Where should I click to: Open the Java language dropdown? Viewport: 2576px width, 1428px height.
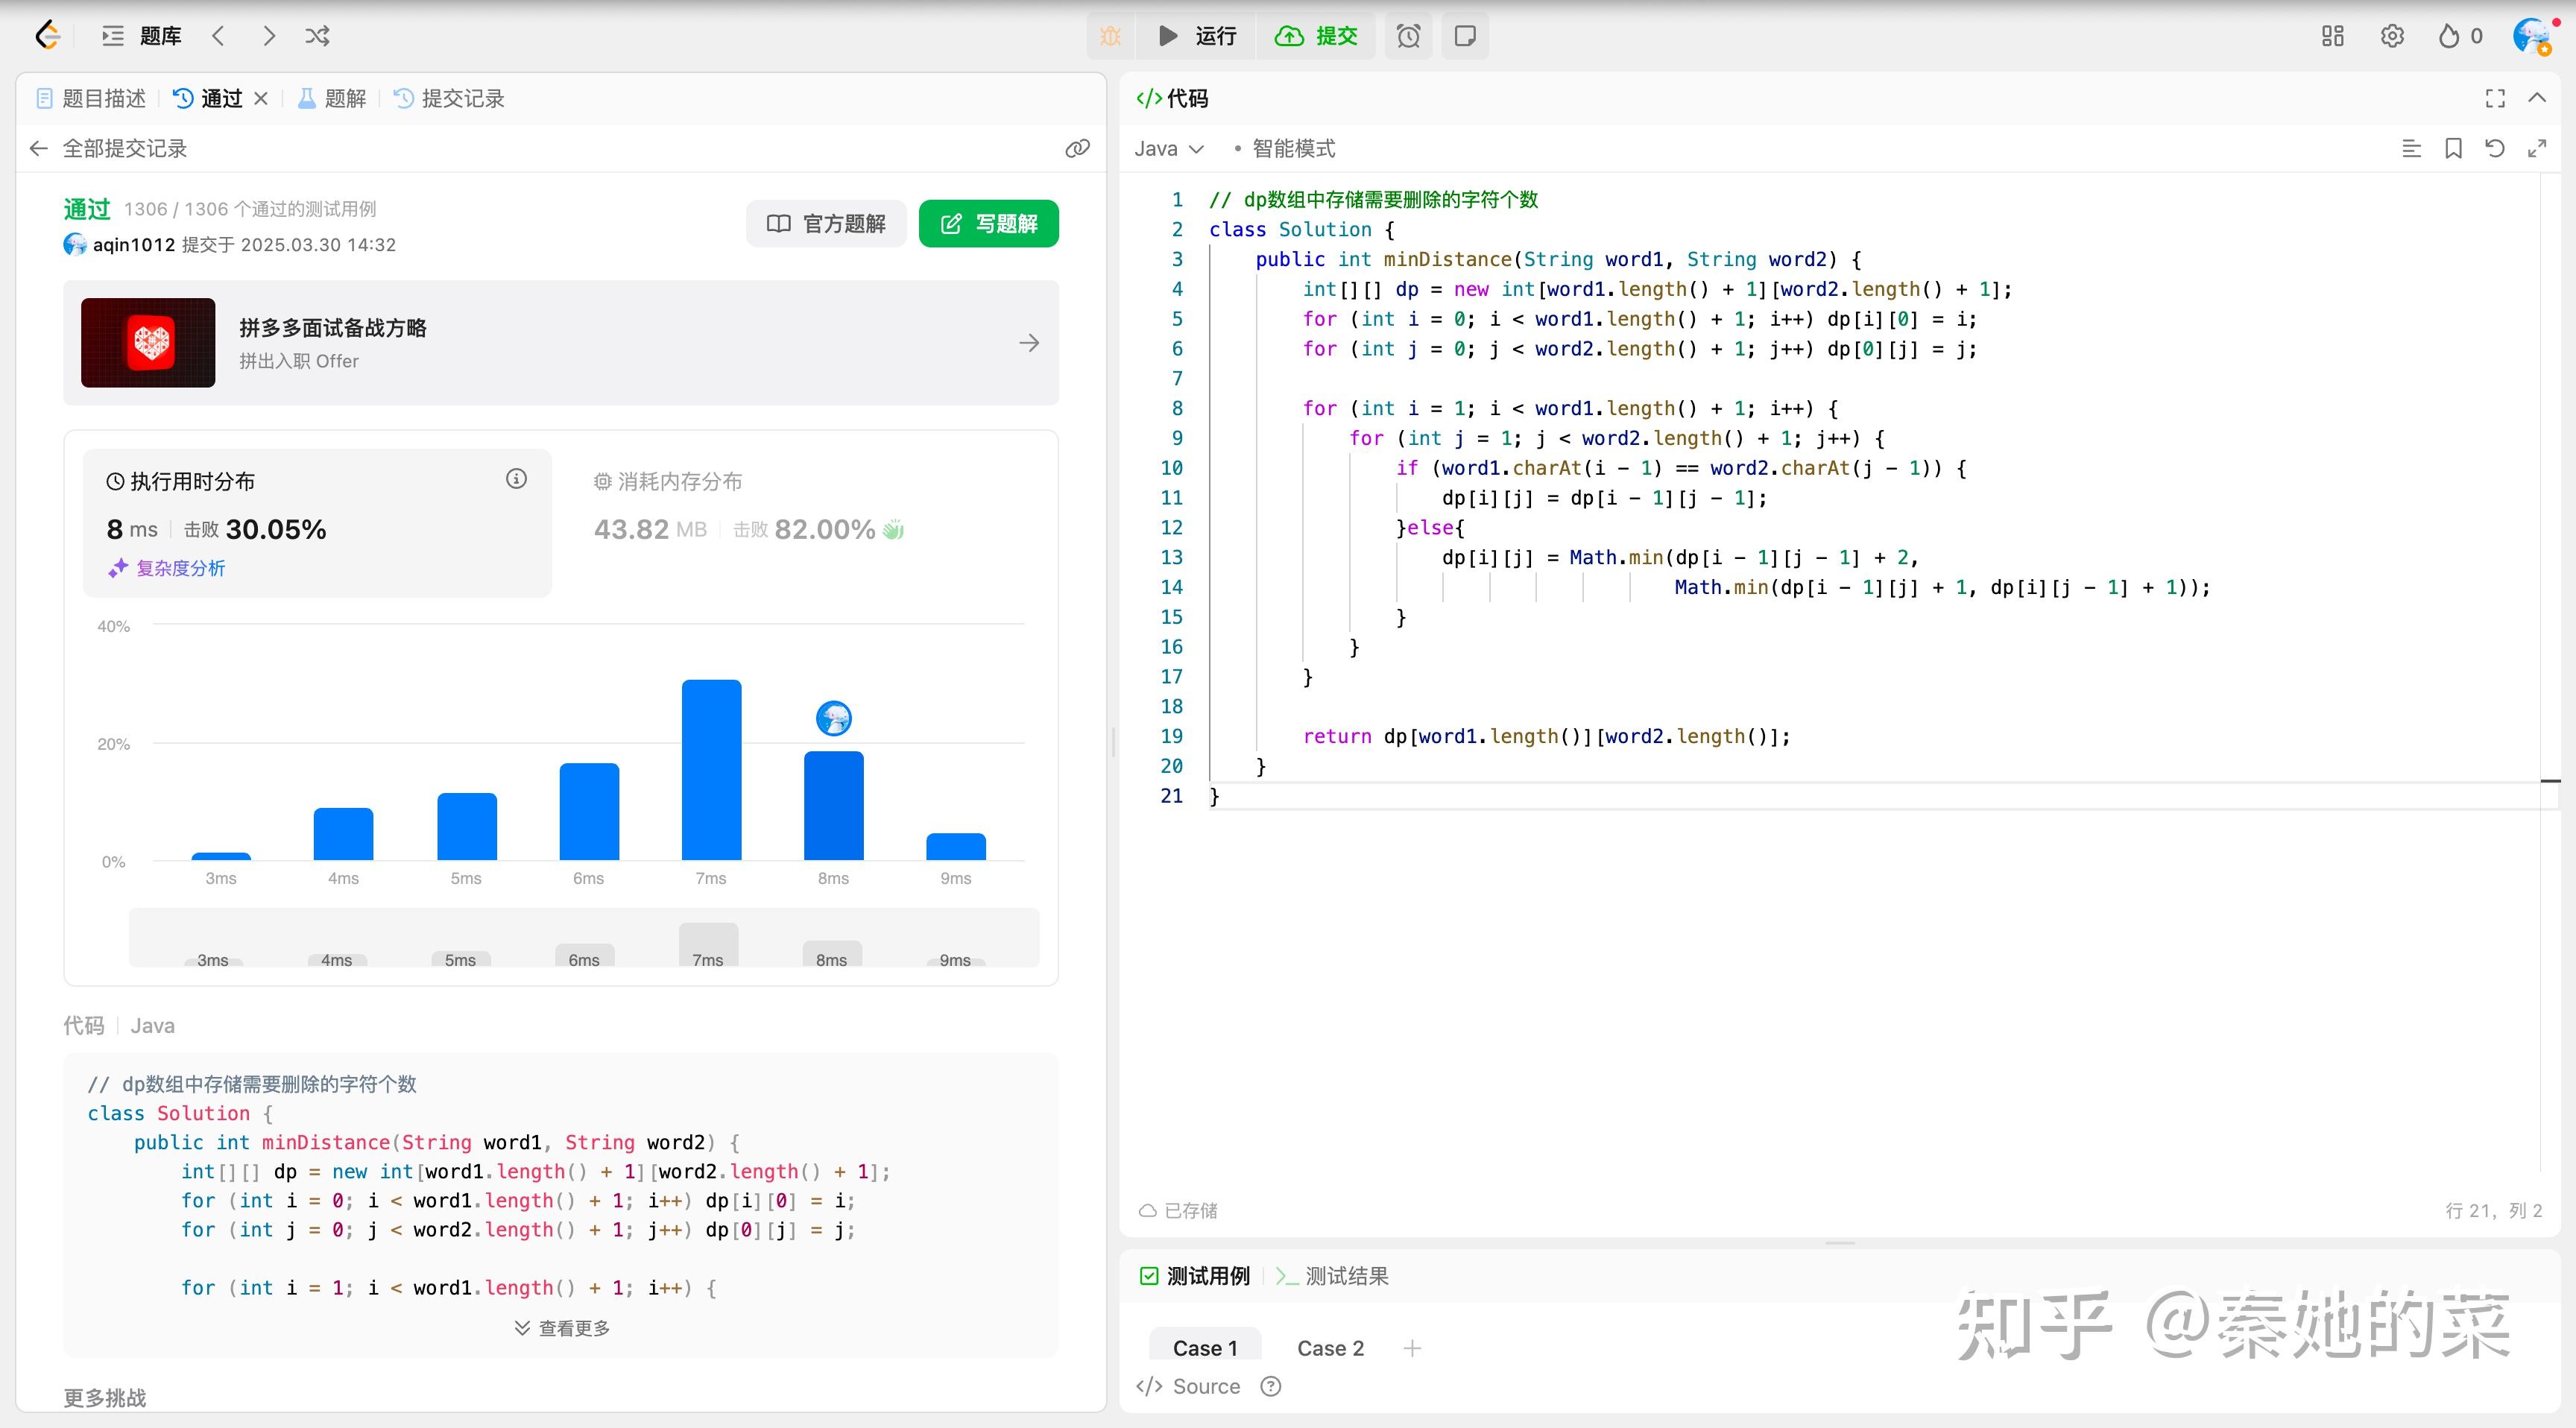(1168, 148)
